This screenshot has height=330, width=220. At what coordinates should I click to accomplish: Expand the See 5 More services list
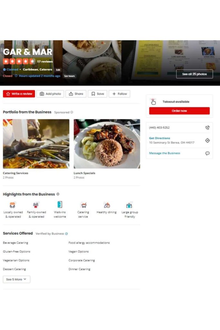coord(16,279)
